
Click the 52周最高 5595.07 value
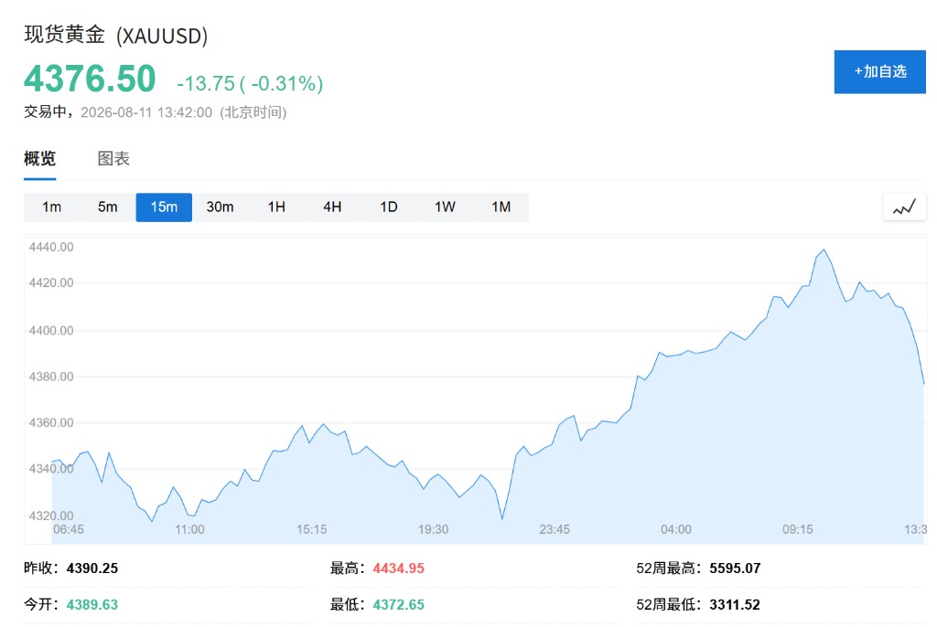click(x=735, y=569)
